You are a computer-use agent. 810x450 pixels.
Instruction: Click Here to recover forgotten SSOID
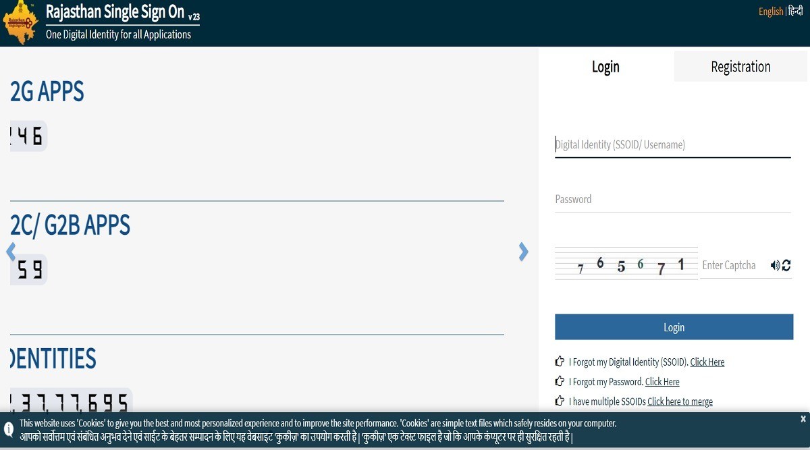[707, 362]
